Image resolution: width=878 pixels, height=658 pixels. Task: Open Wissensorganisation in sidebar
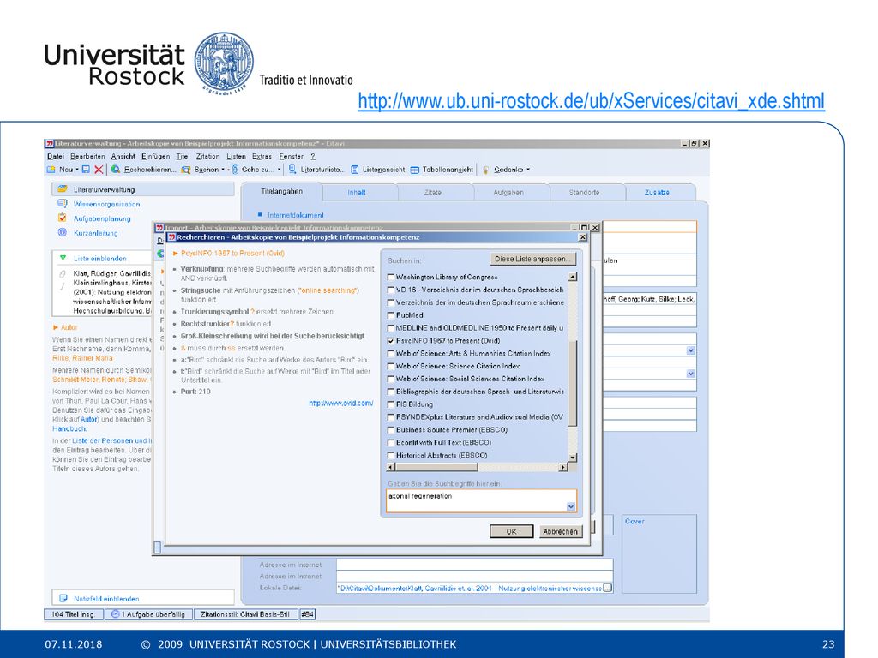click(106, 204)
